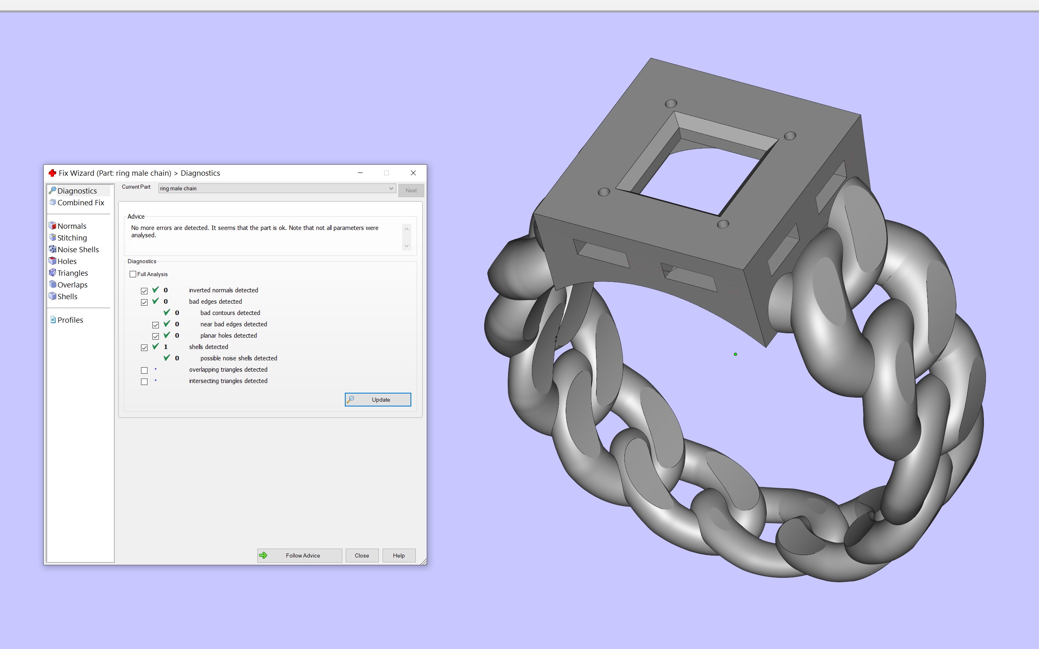Image resolution: width=1039 pixels, height=649 pixels.
Task: Click the Combined Fix icon
Action: 53,202
